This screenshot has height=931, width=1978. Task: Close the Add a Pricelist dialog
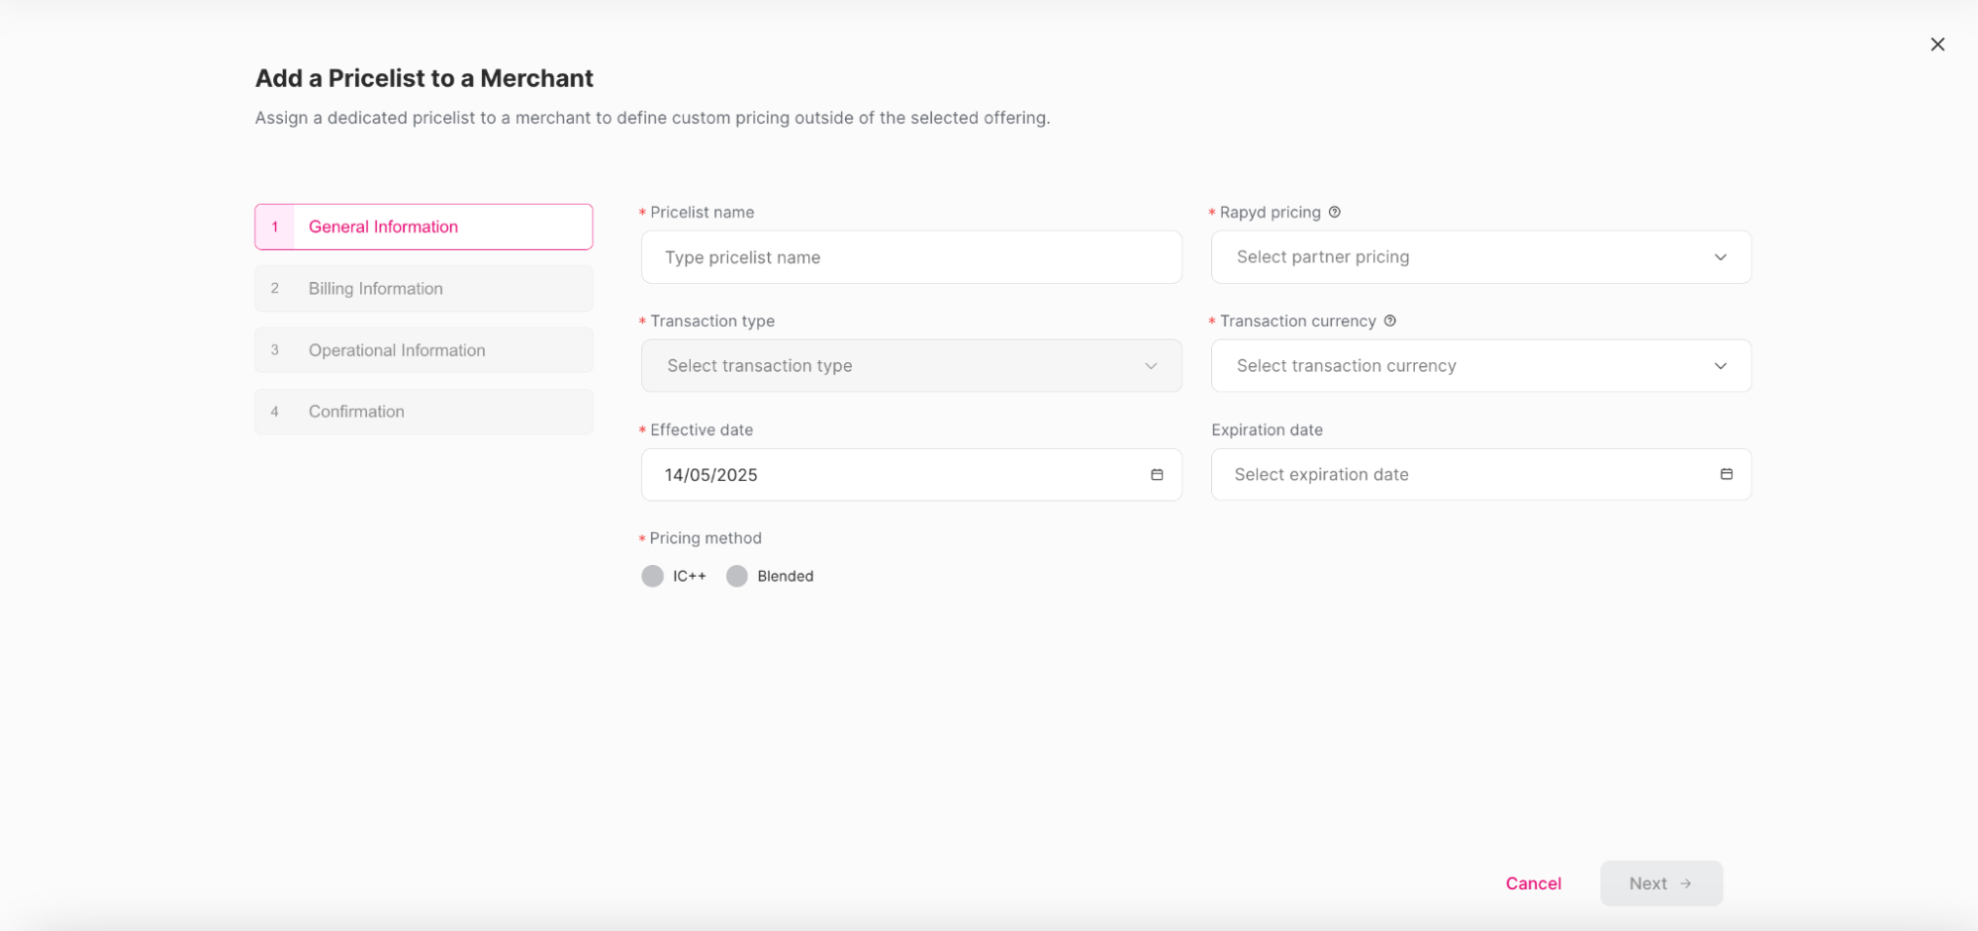coord(1937,45)
